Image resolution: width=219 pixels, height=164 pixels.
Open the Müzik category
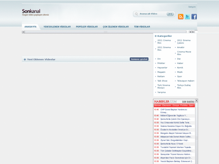coord(180,72)
